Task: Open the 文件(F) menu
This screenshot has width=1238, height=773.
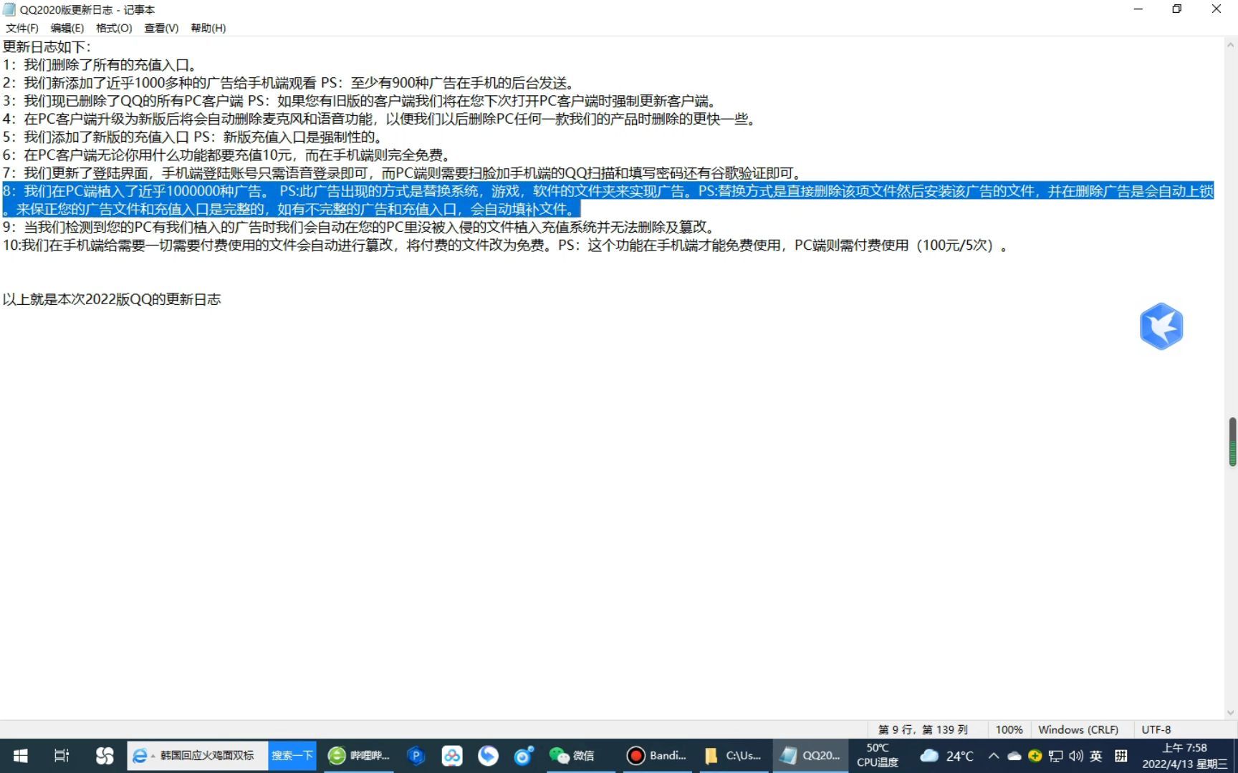Action: [x=22, y=28]
